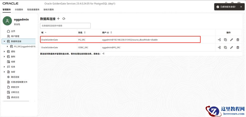Click the 数据库连接 page heading
Screen dimensions: 246x117
coord(48,19)
